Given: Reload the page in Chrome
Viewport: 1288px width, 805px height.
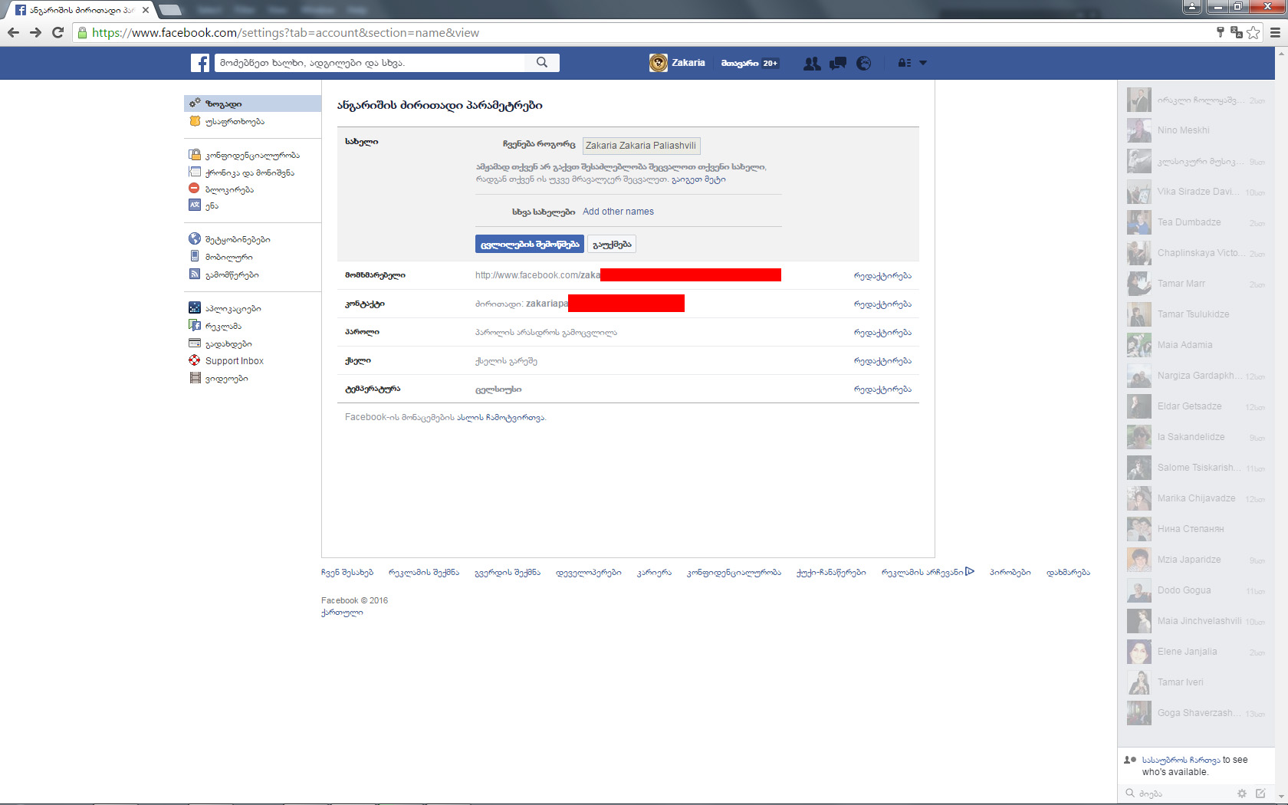Looking at the screenshot, I should (x=58, y=32).
